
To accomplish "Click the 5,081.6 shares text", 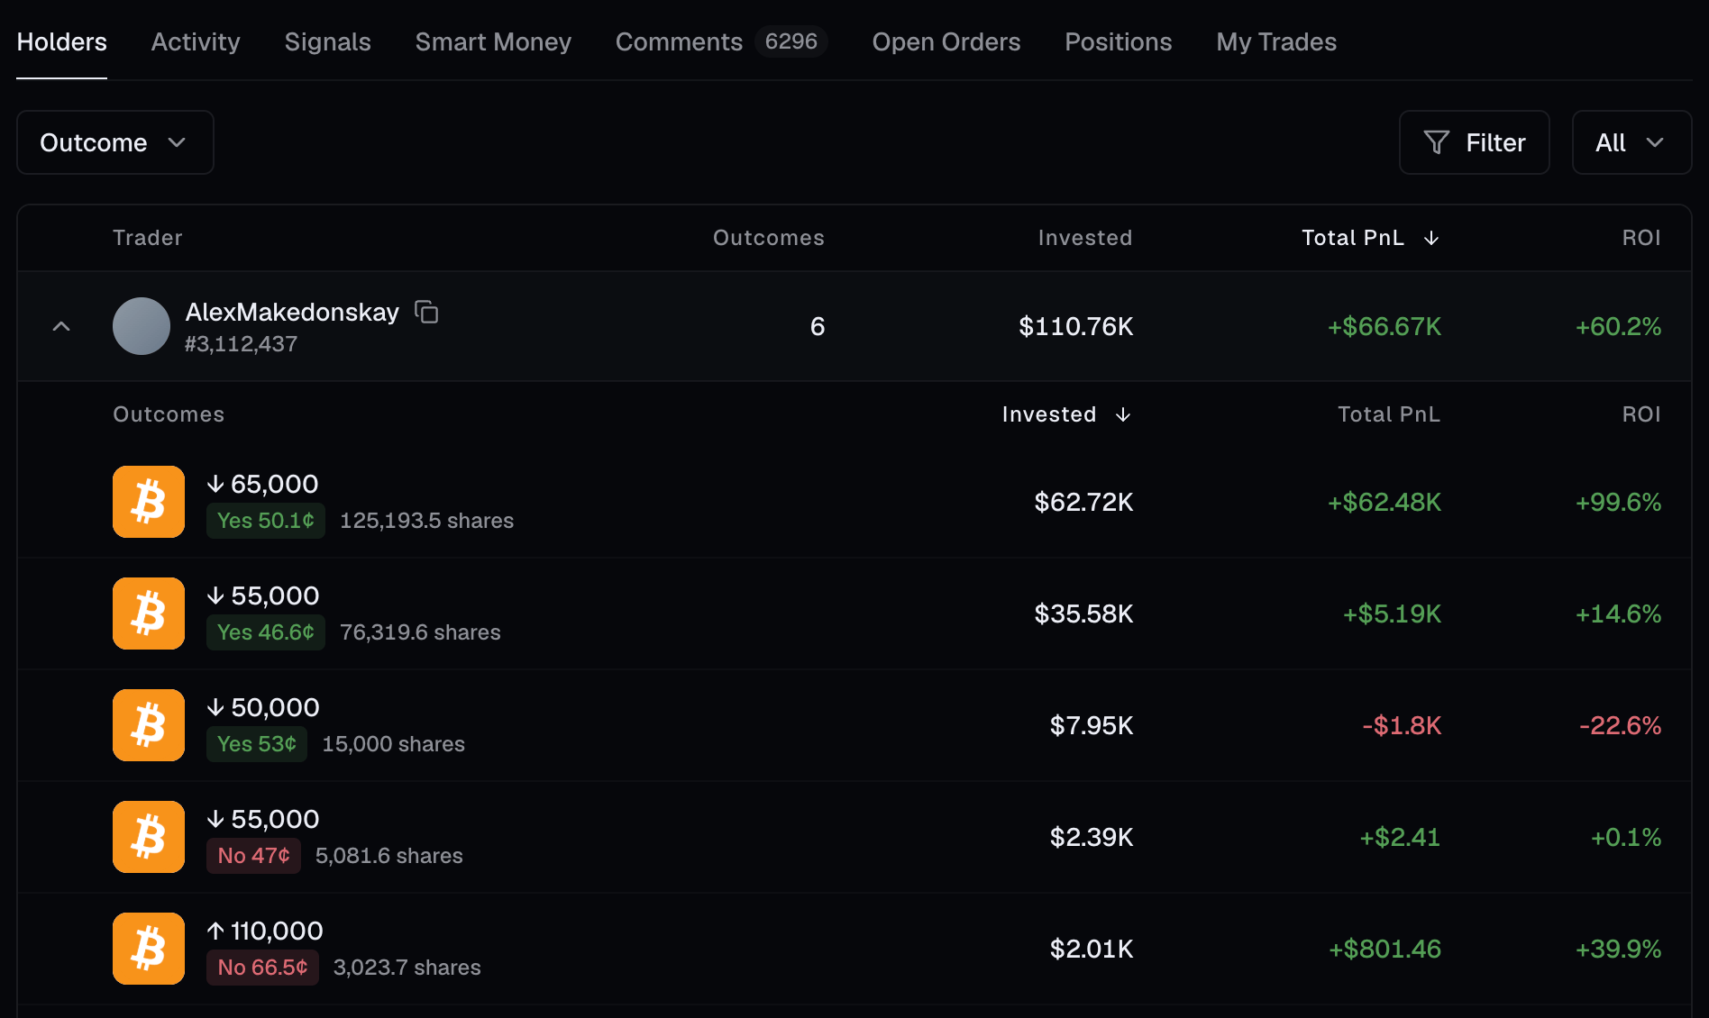I will point(389,856).
